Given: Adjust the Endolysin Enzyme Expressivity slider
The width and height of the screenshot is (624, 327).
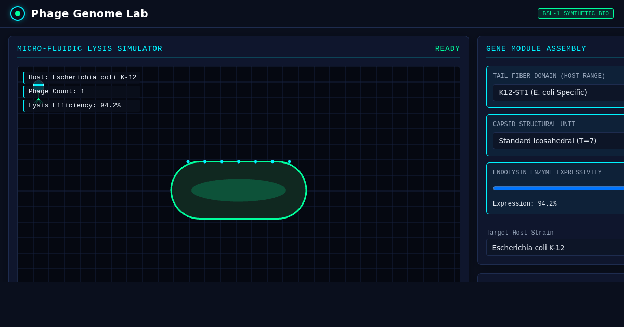Looking at the screenshot, I should coord(558,188).
